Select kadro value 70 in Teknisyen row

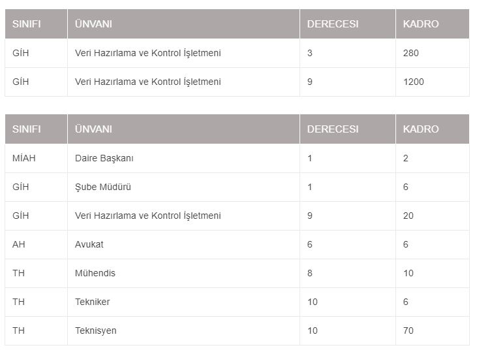pos(433,330)
